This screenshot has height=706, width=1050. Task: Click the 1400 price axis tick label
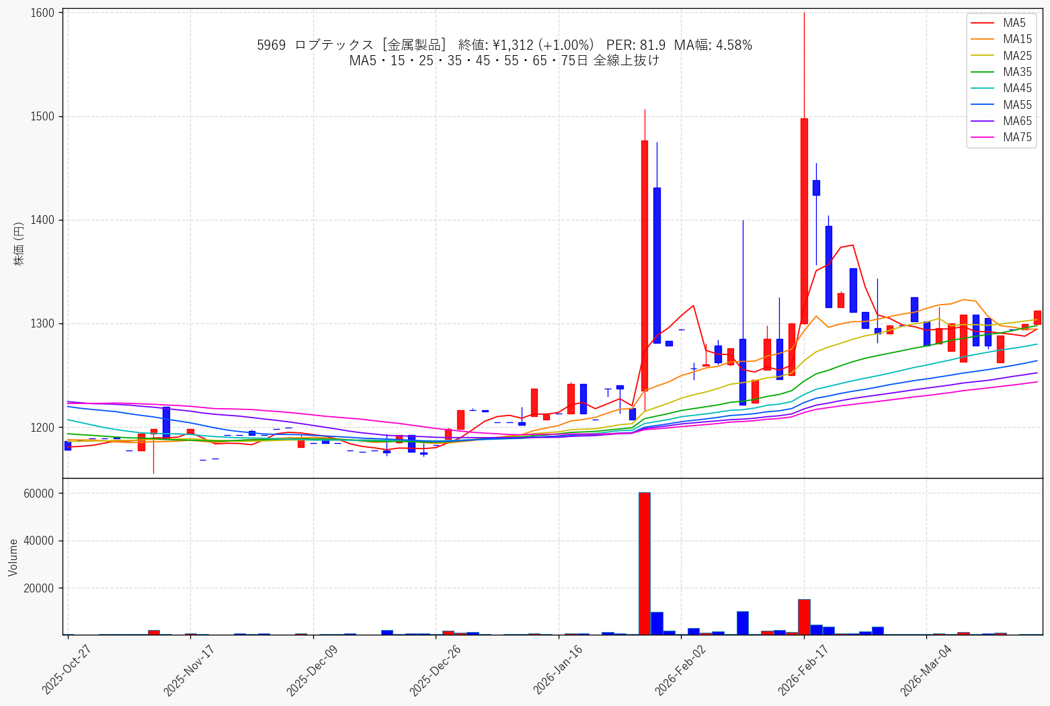44,220
